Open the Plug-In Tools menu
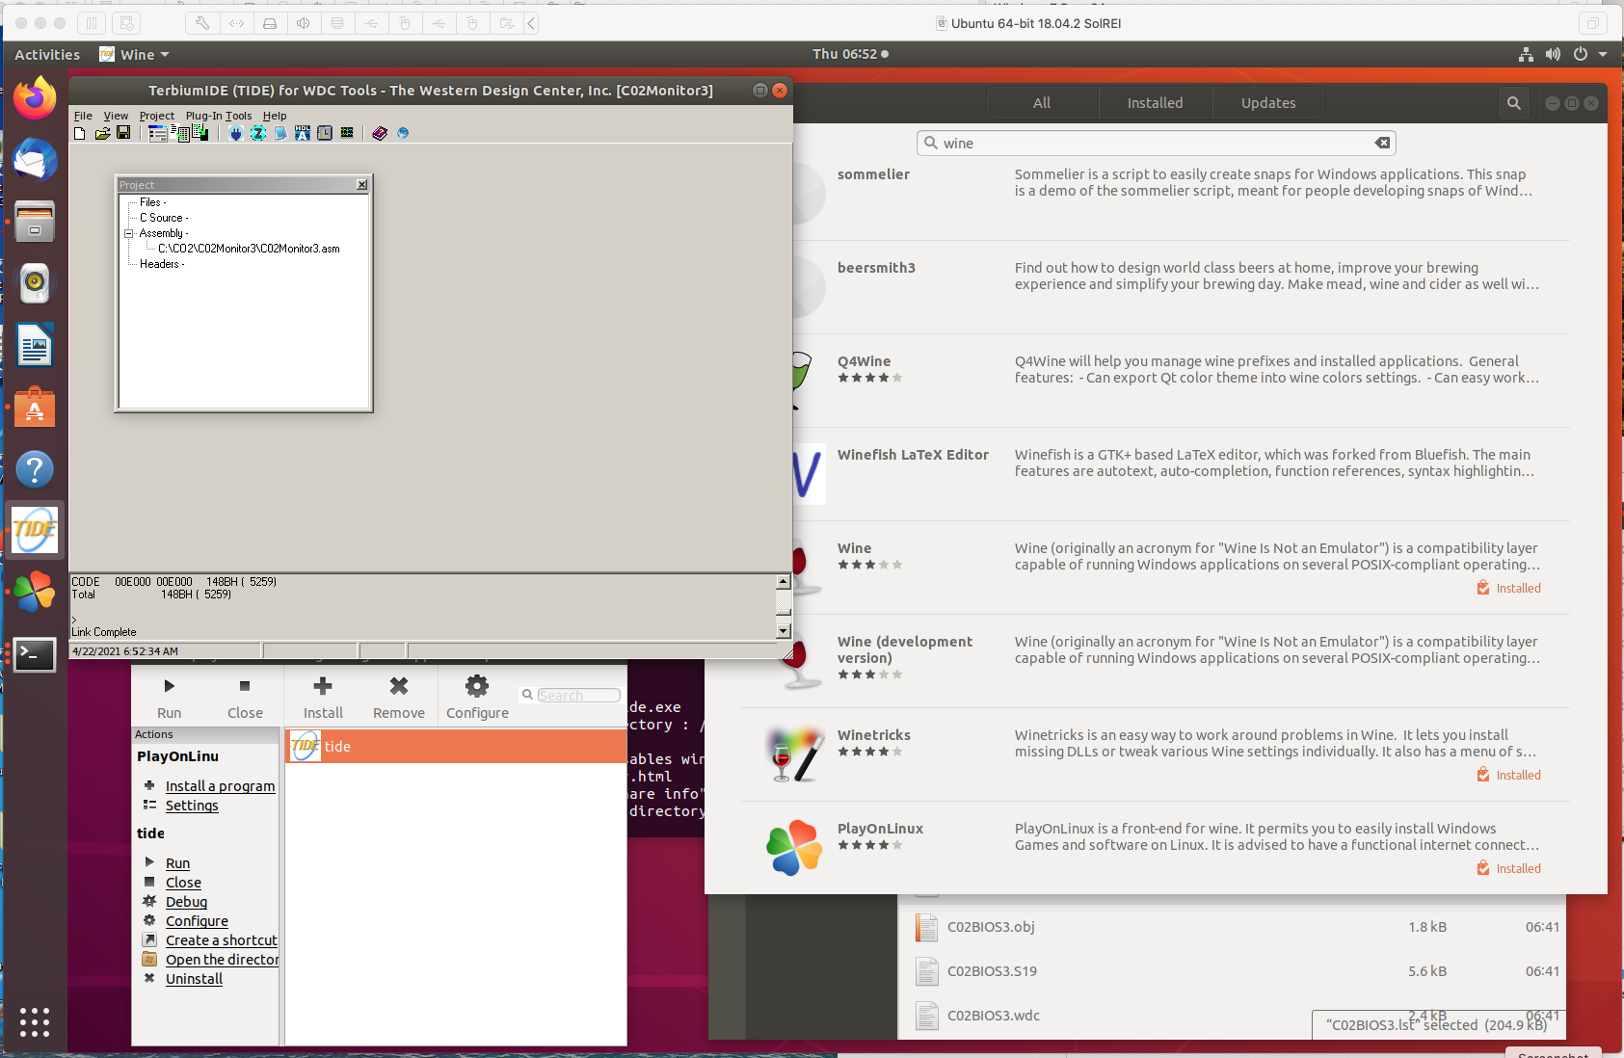 tap(218, 116)
